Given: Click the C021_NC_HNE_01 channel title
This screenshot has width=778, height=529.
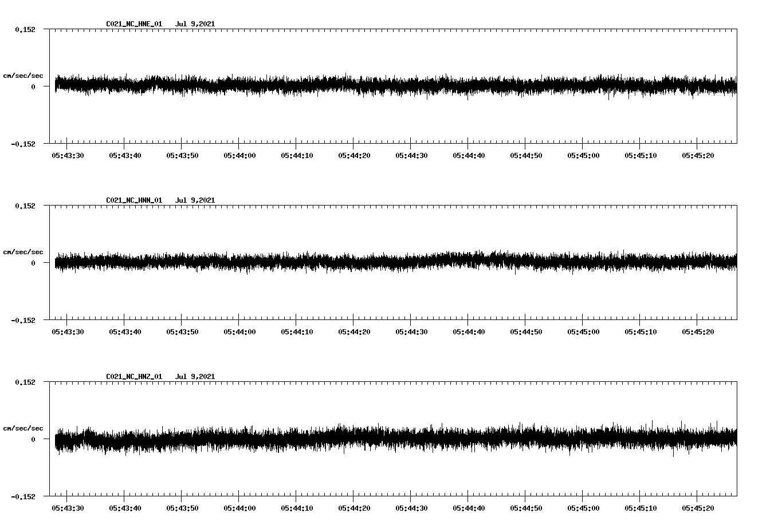Looking at the screenshot, I should coord(133,24).
